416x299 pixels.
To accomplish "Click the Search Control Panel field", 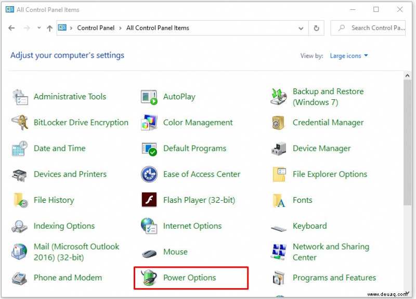I will coord(368,28).
